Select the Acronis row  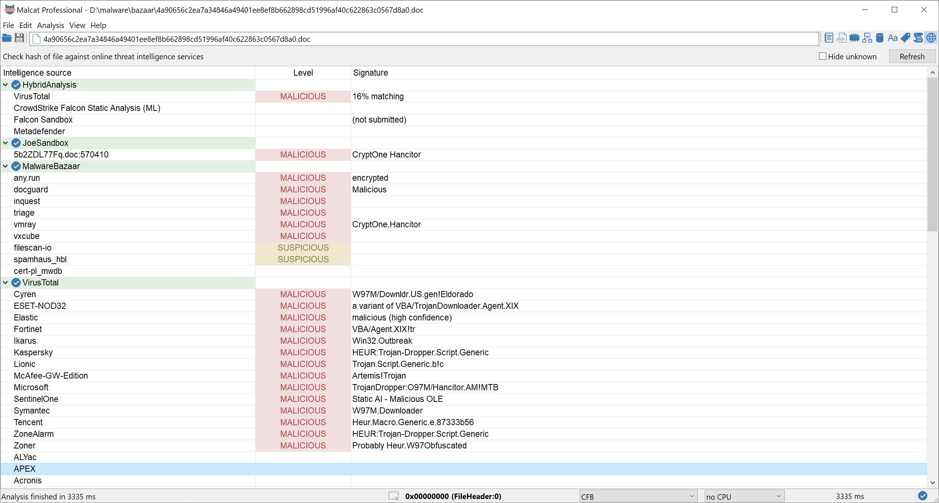[x=464, y=480]
